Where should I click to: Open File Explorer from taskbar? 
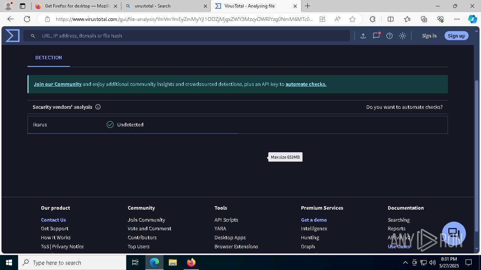point(172,262)
